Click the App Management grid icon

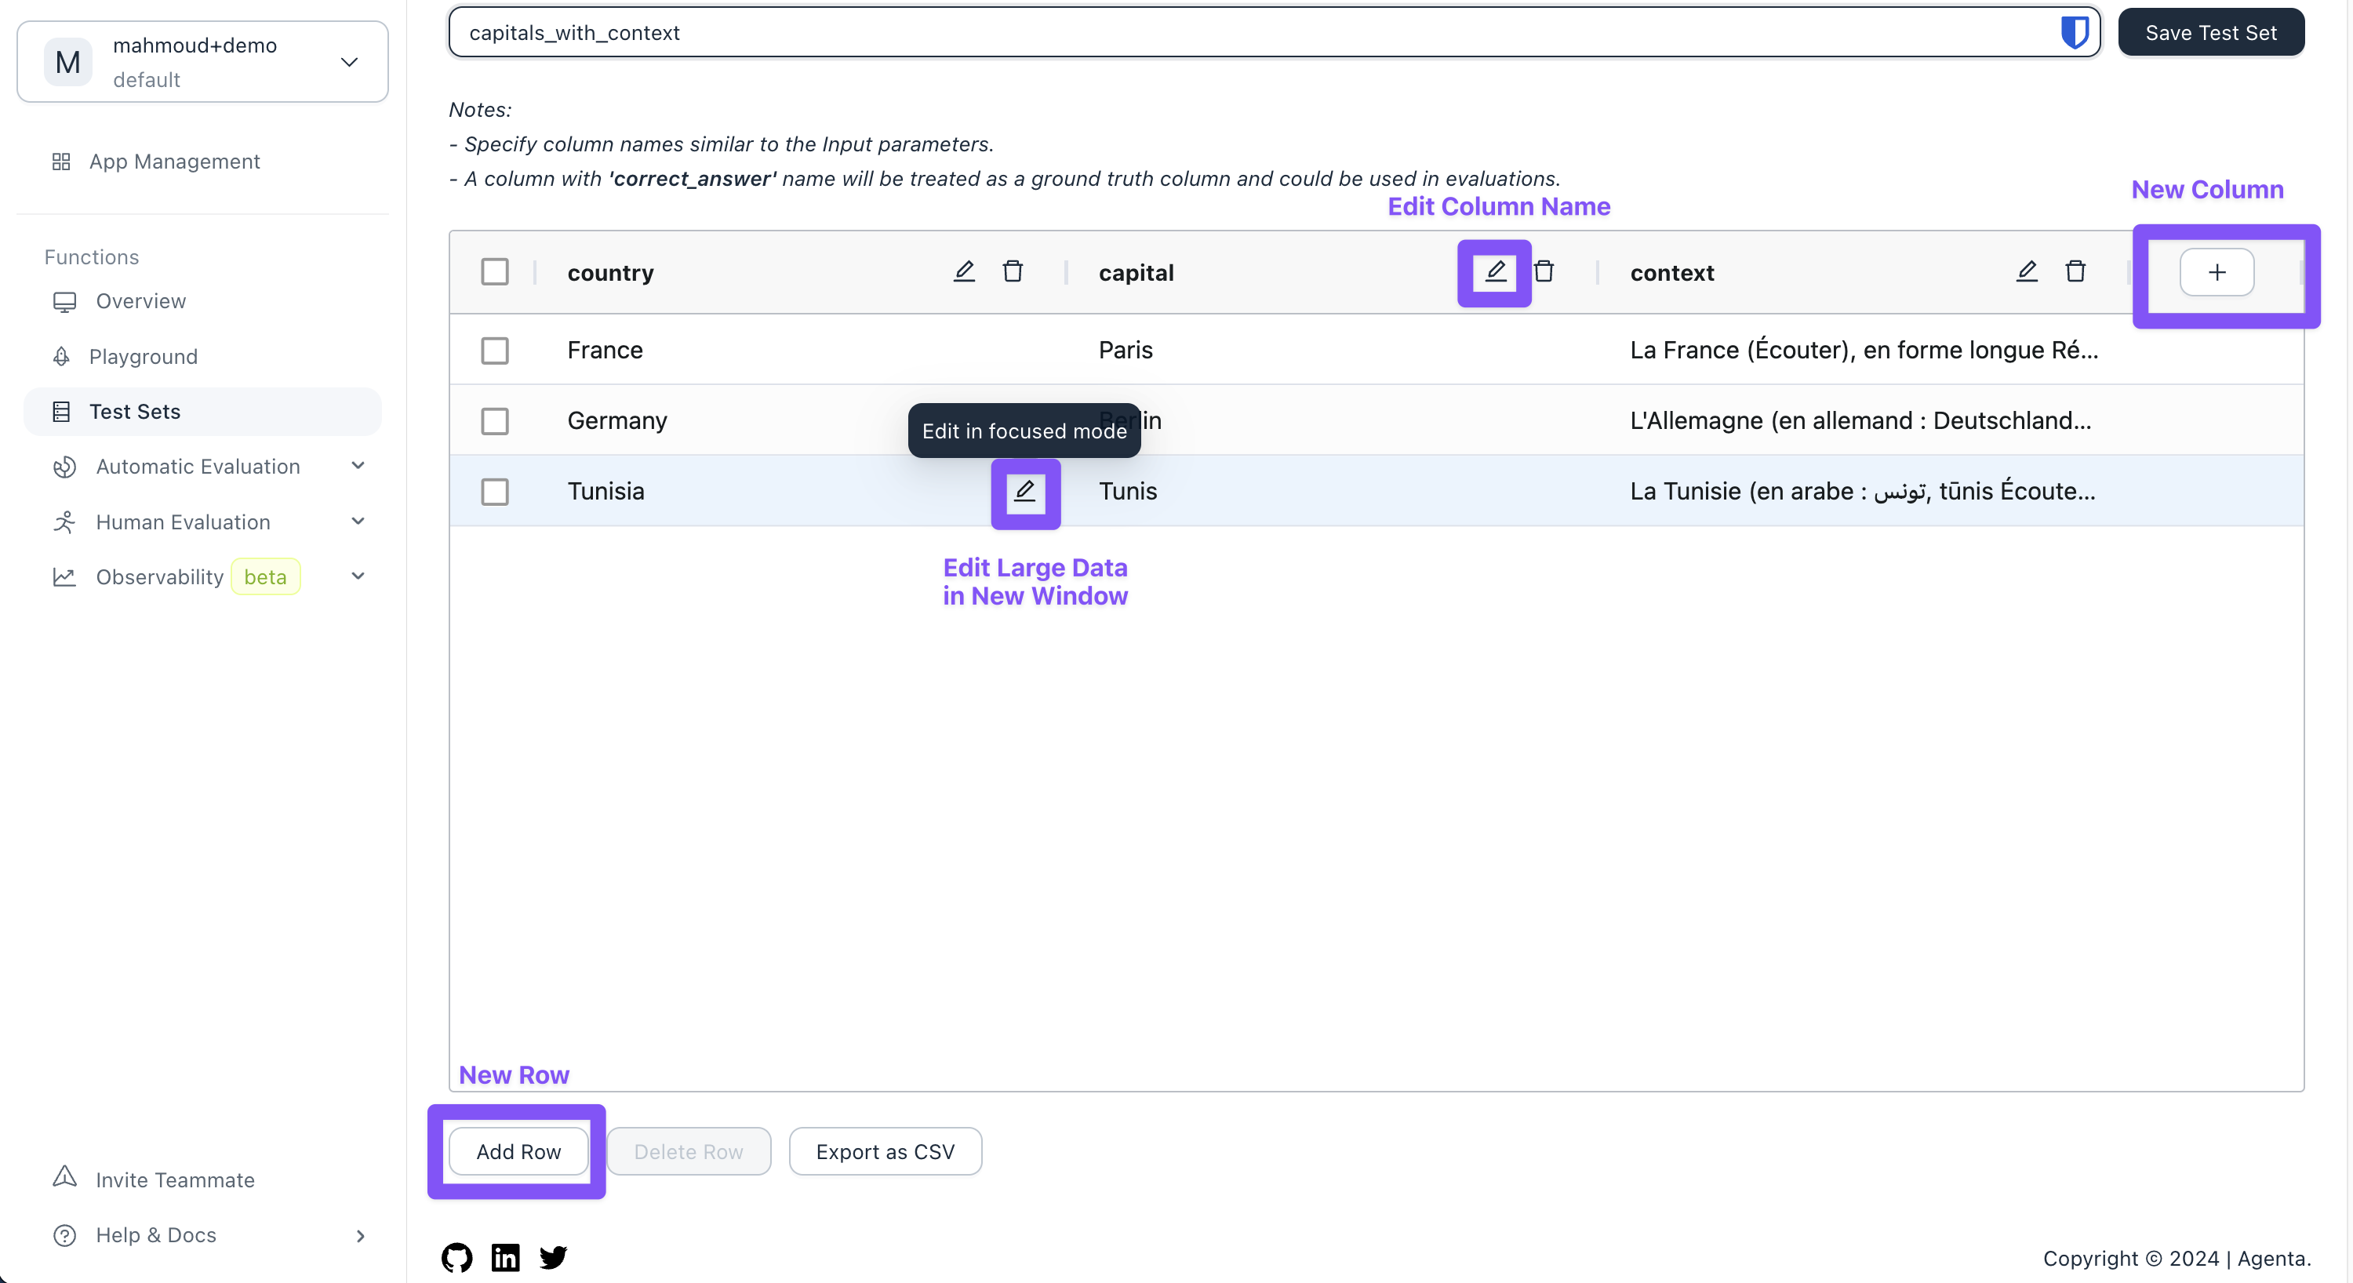(x=61, y=162)
